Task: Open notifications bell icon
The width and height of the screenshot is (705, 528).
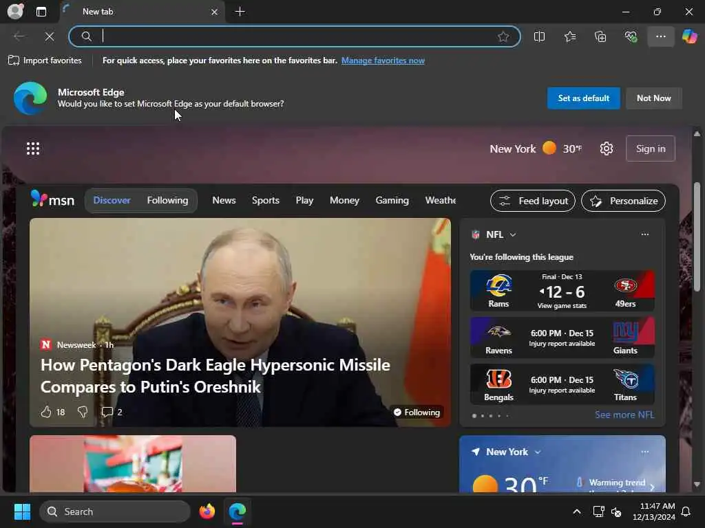Action: pos(686,511)
